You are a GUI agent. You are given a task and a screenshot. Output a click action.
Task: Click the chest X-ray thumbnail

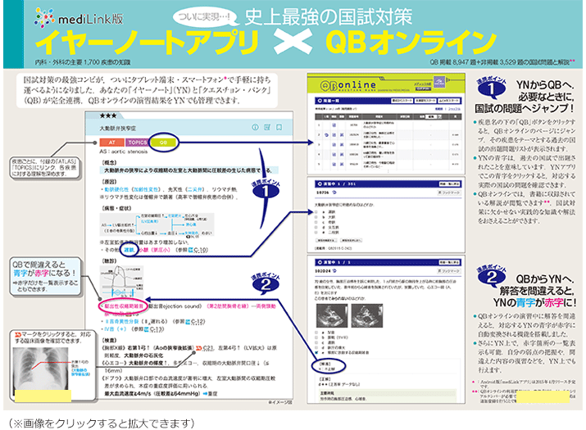coord(40,369)
